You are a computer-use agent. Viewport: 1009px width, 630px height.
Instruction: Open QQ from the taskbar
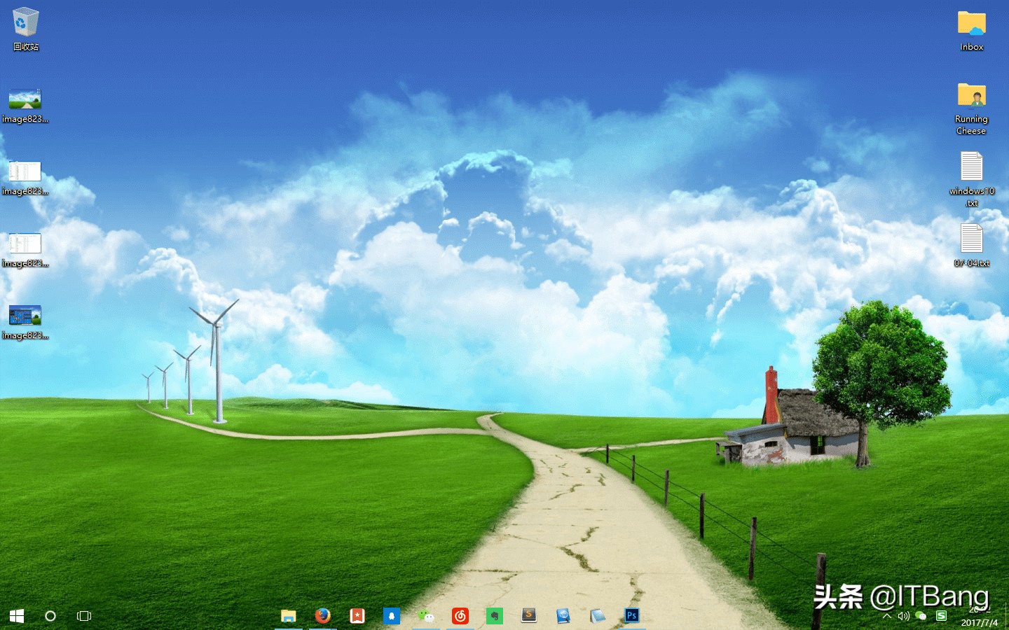[x=392, y=616]
